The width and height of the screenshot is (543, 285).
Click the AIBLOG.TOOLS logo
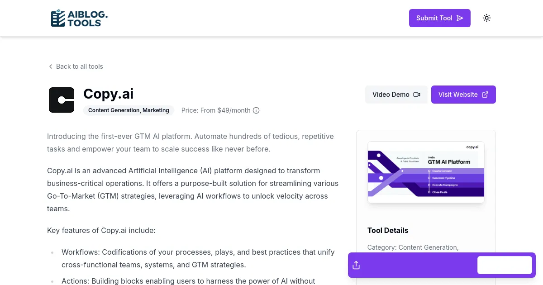[79, 18]
